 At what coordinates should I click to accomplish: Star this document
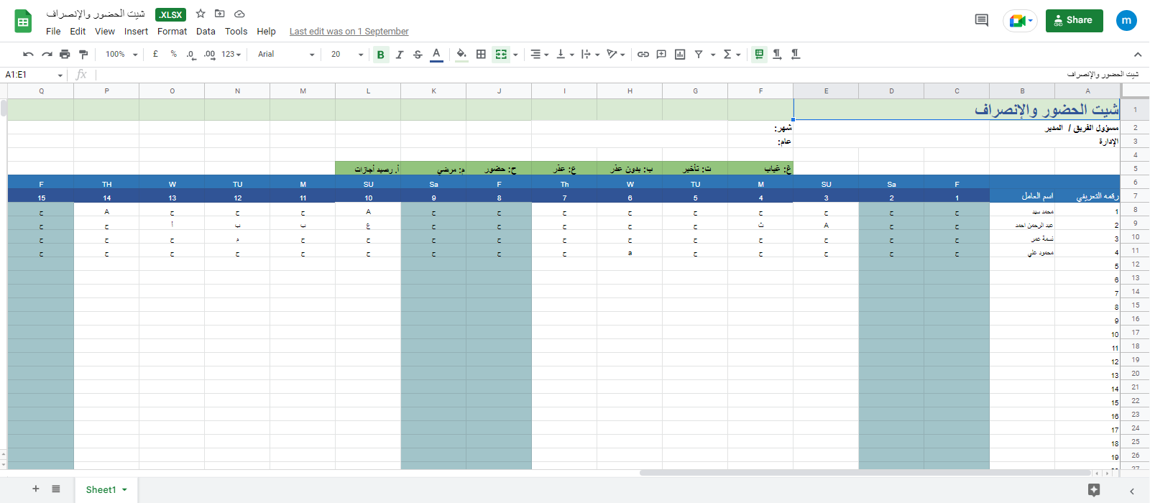point(201,14)
